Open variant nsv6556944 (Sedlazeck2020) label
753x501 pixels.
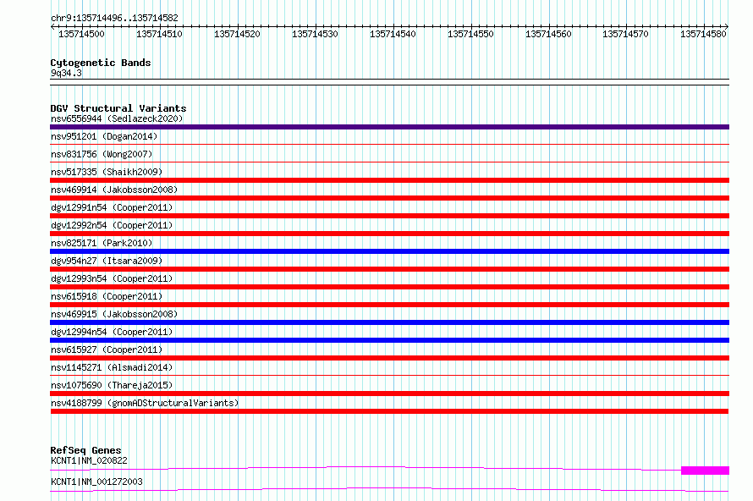click(x=117, y=118)
